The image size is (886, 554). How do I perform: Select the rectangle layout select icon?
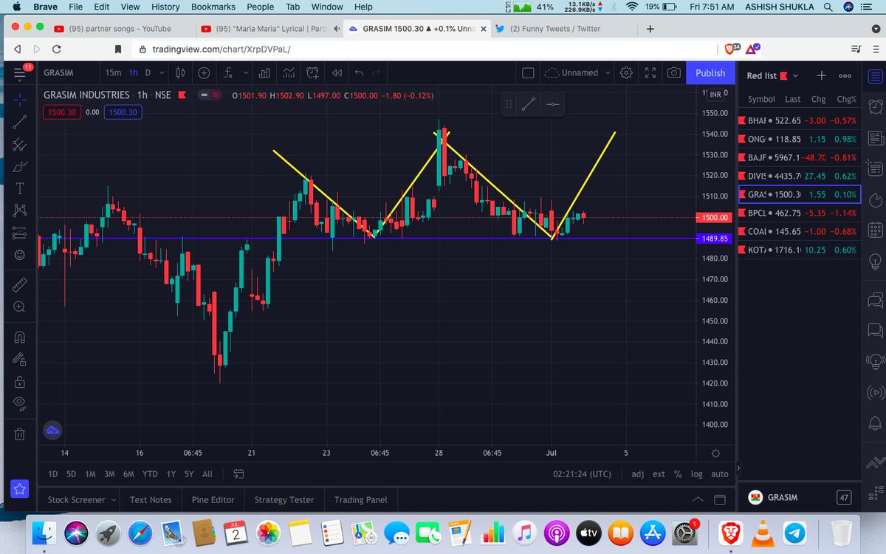528,72
